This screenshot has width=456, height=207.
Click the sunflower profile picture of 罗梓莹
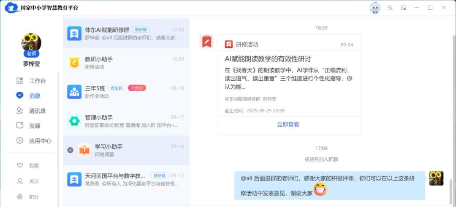tap(31, 43)
